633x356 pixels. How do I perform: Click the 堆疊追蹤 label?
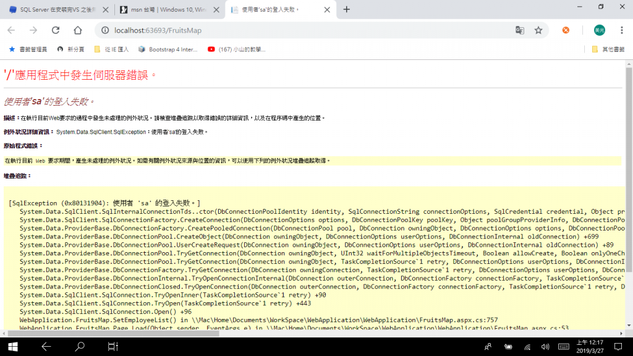point(17,176)
